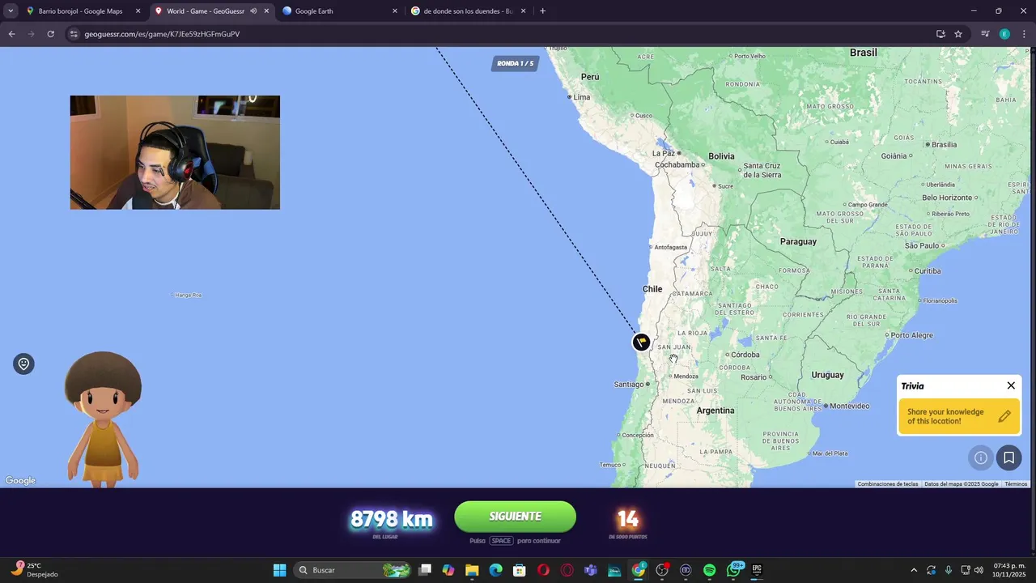1036x583 pixels.
Task: Click the pencil edit icon in Trivia
Action: click(x=1004, y=416)
